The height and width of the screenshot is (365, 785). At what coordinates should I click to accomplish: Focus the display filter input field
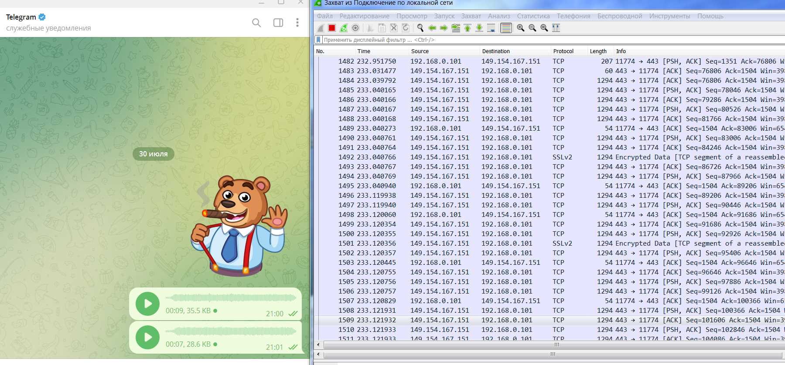pos(553,40)
